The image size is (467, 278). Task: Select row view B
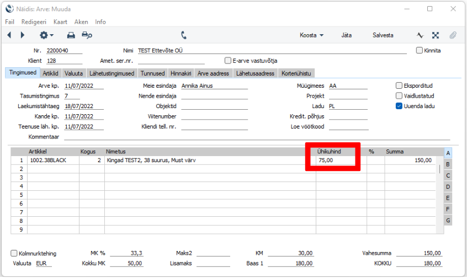[448, 164]
